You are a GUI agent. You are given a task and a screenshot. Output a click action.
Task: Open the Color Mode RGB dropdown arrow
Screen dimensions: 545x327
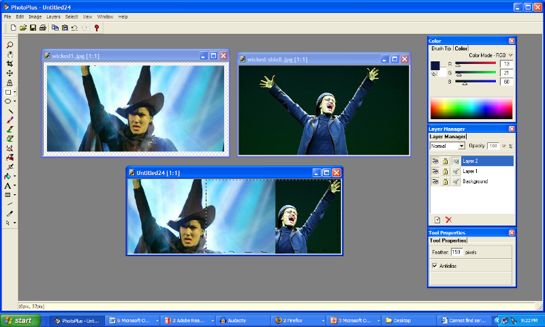(510, 55)
